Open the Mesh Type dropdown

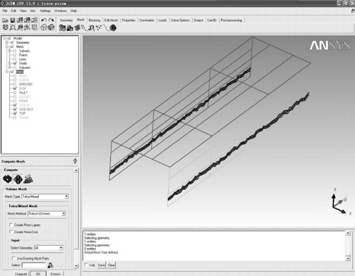(67, 197)
